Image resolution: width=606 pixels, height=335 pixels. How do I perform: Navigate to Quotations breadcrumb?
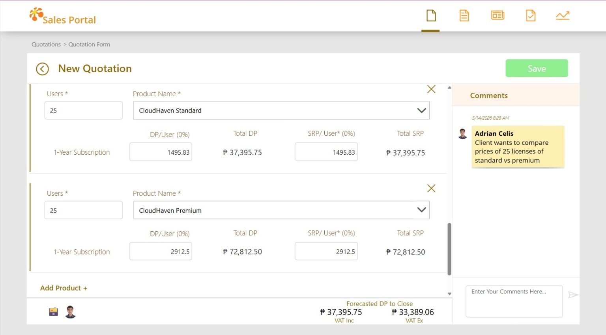pos(46,45)
